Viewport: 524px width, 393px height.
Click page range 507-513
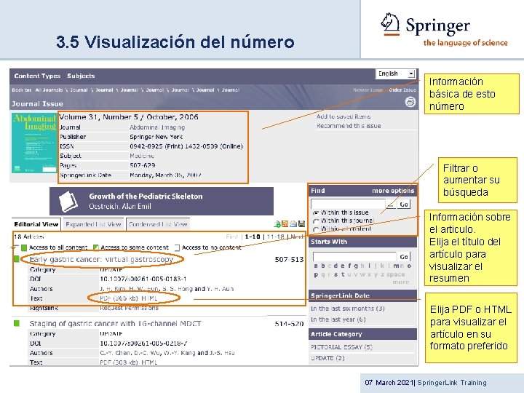pyautogui.click(x=289, y=260)
